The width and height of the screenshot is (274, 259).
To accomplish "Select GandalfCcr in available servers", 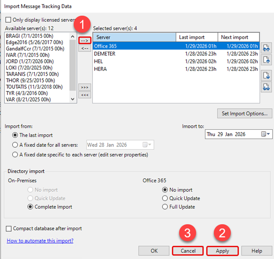I will pos(37,49).
